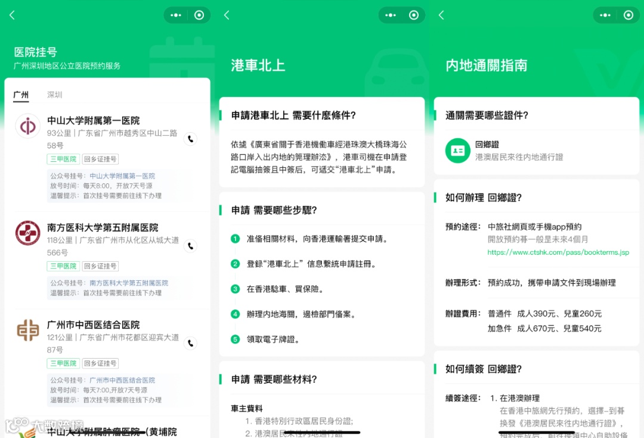Close the 医院挂号 mini program via target icon
This screenshot has width=644, height=438.
coord(199,15)
